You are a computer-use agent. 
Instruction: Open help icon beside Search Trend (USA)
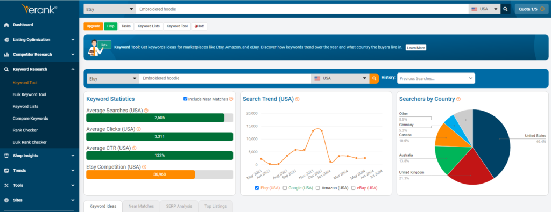[297, 99]
